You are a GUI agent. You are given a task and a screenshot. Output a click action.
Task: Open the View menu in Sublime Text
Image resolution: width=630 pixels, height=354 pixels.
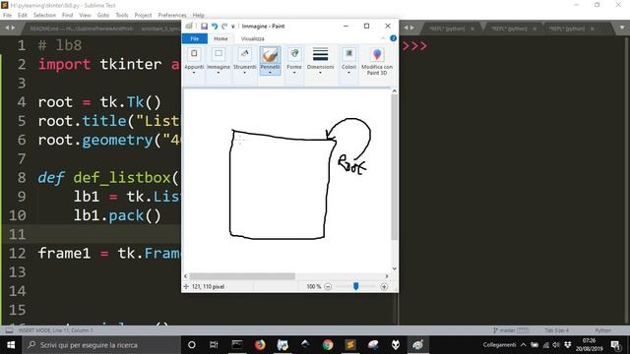click(x=85, y=16)
